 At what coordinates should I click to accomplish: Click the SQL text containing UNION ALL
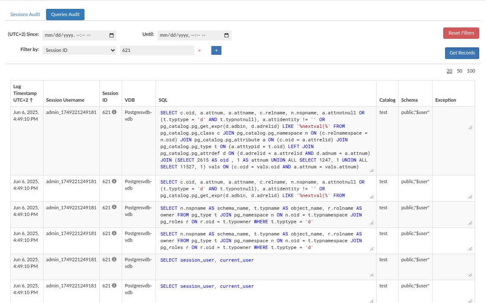[x=265, y=140]
